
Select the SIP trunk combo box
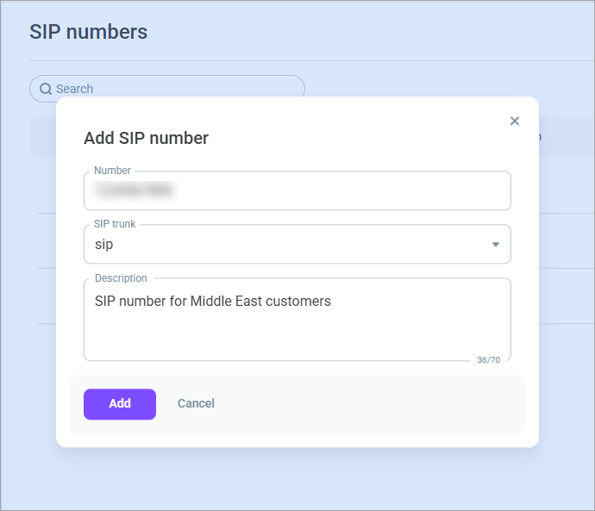coord(297,244)
